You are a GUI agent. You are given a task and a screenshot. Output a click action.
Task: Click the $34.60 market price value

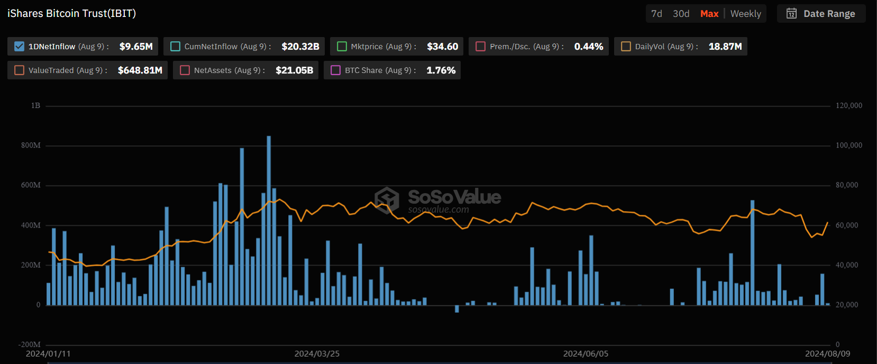point(443,47)
